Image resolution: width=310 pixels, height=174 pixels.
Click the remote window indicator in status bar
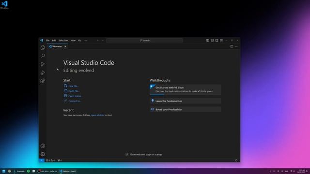click(42, 160)
